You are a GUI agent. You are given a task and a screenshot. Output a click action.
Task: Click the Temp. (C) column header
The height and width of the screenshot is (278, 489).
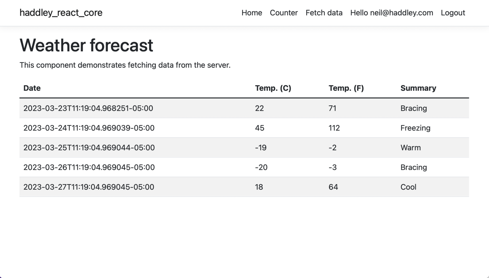click(273, 88)
